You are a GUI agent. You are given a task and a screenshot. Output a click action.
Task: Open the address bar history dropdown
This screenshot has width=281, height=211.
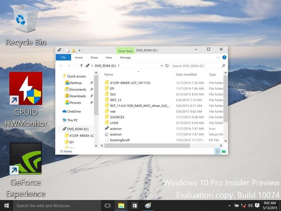162,66
